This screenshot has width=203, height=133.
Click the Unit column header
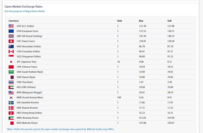(x=119, y=21)
